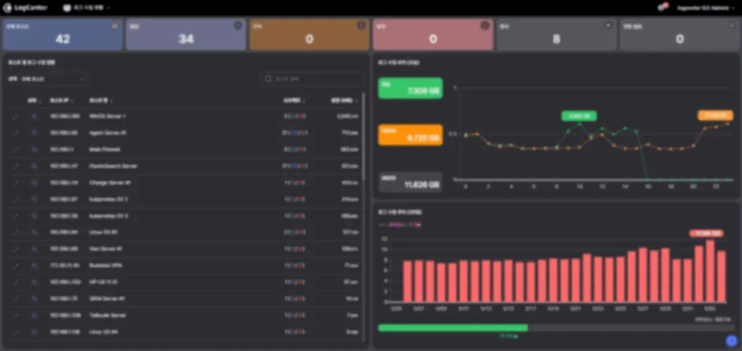Click the status icon of Dev Server #1 row
The image size is (742, 351).
point(34,248)
